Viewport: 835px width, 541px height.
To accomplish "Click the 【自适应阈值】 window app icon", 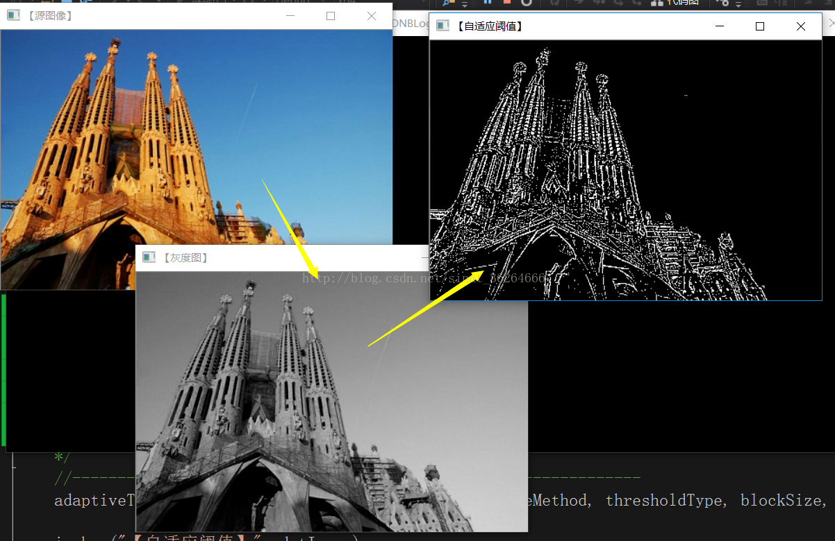I will tap(443, 26).
